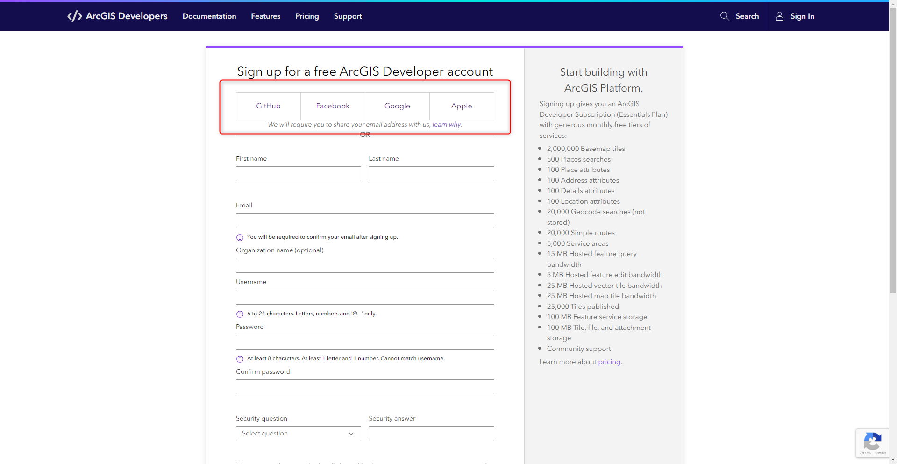
Task: Click the page vertical scrollbar
Action: 893,150
